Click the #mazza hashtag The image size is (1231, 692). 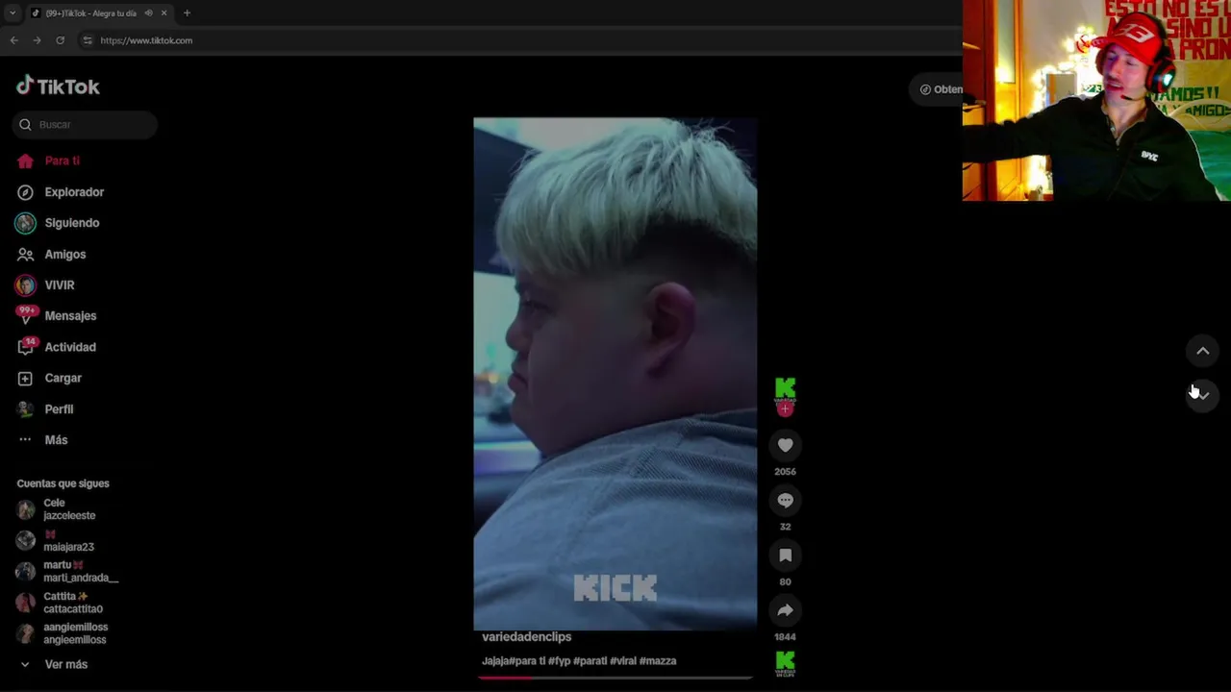pos(658,661)
